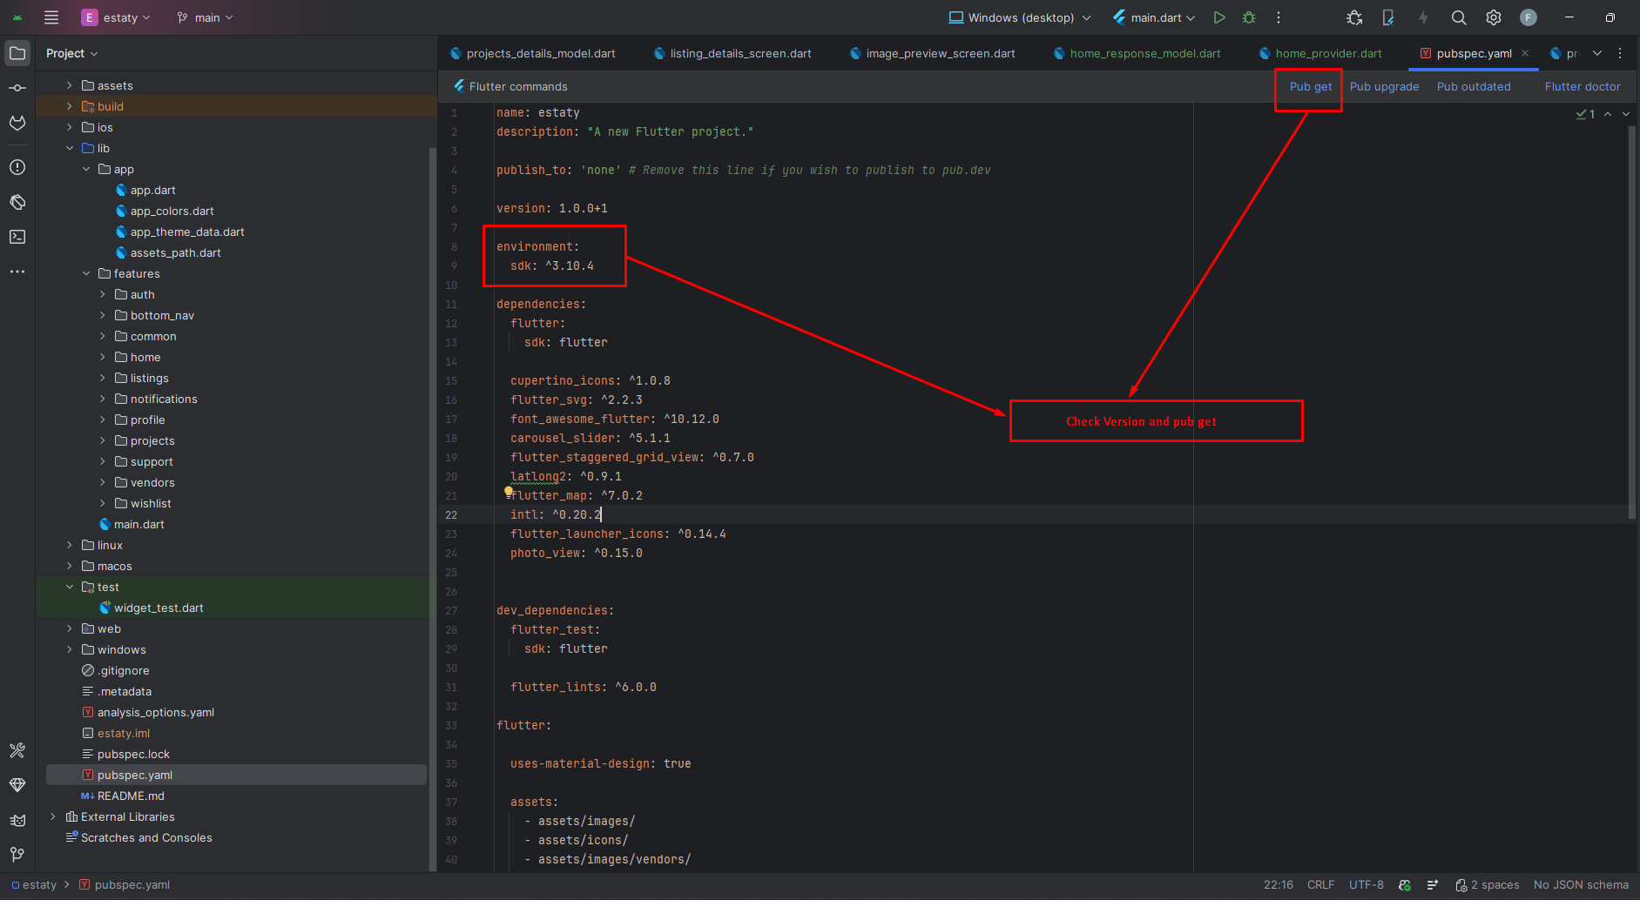The width and height of the screenshot is (1640, 900).
Task: Jump to next highlighted problem arrow
Action: [x=1626, y=114]
